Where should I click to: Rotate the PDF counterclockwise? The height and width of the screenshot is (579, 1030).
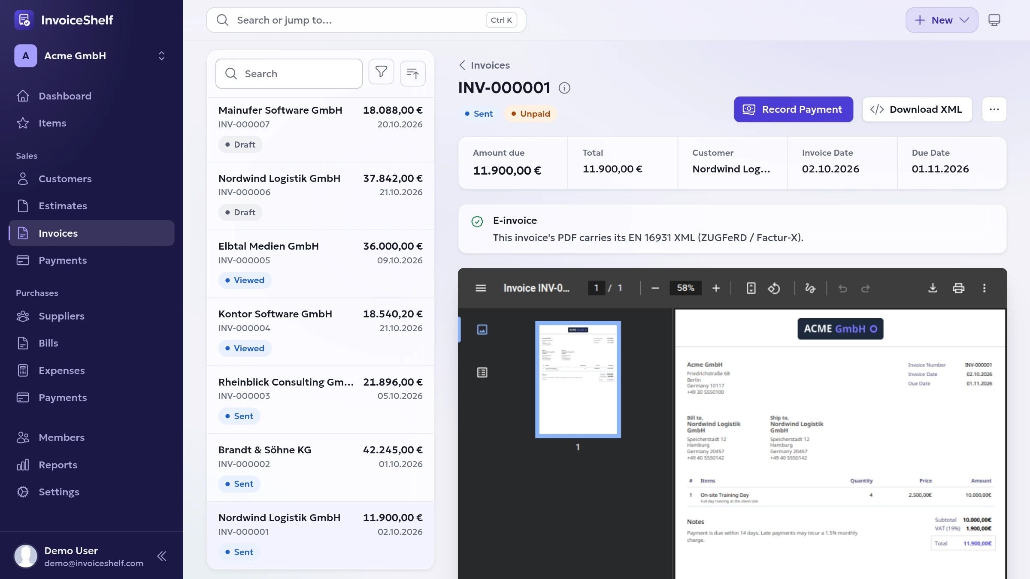click(x=774, y=288)
